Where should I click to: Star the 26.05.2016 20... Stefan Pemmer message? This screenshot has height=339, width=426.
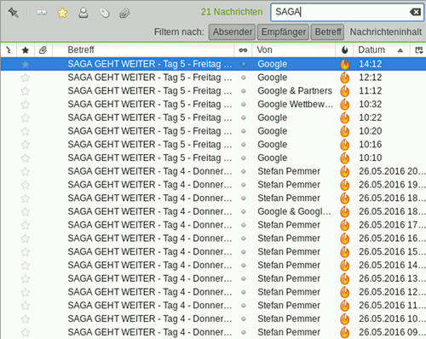click(x=26, y=171)
